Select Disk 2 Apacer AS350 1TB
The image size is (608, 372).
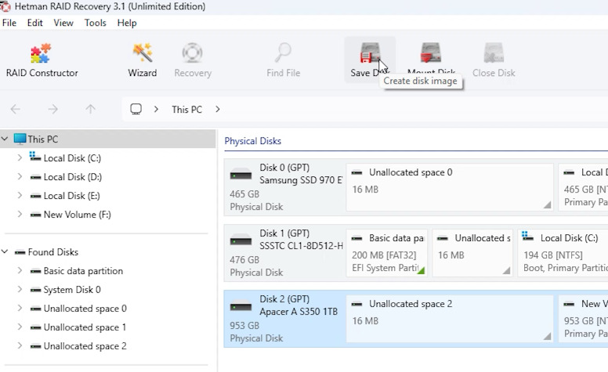point(284,319)
